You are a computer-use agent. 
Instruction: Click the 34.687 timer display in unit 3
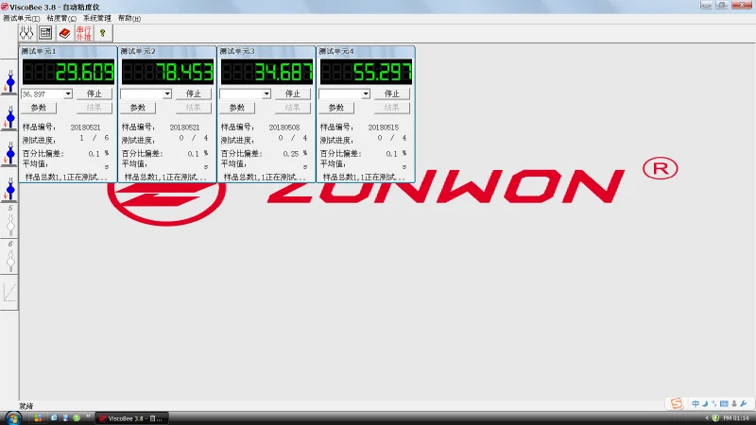(x=267, y=72)
